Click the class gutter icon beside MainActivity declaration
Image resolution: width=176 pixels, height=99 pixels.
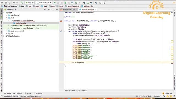click(61, 21)
